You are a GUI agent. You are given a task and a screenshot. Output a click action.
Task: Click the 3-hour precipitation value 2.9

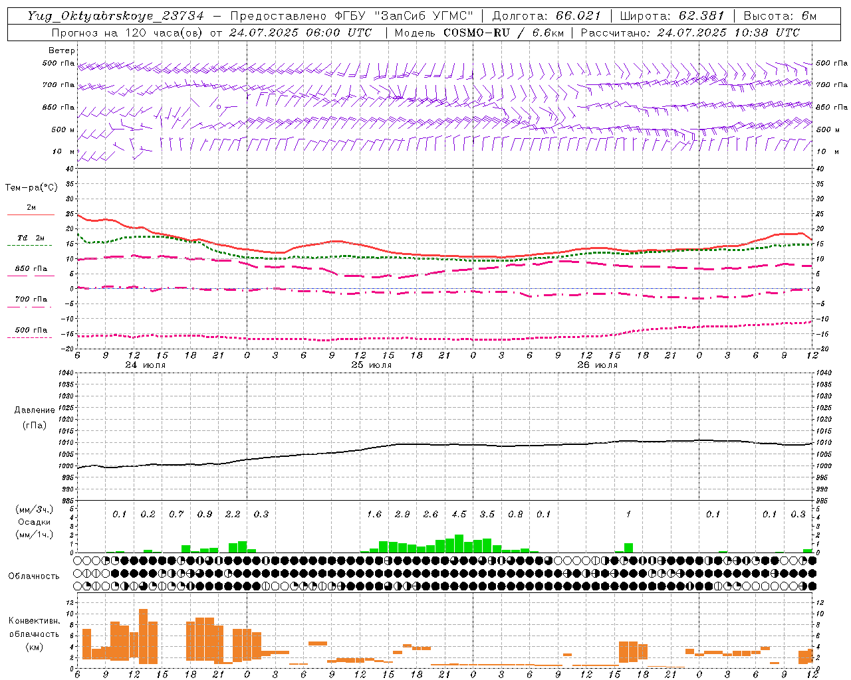(x=402, y=514)
